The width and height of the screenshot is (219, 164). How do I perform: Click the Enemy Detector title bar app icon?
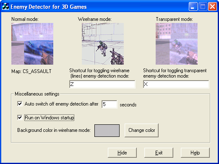click(5, 7)
